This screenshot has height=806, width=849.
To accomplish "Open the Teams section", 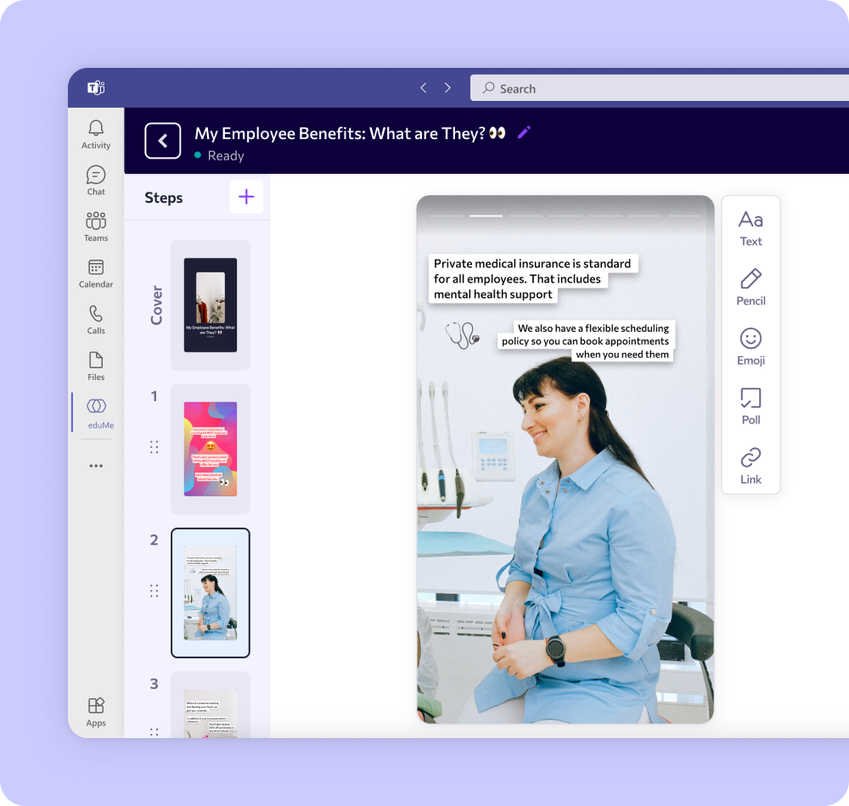I will tap(96, 227).
